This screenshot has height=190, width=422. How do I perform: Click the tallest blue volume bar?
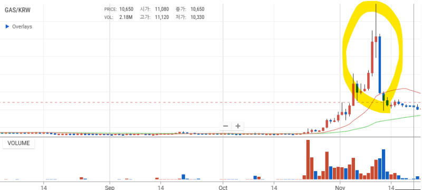[383, 165]
